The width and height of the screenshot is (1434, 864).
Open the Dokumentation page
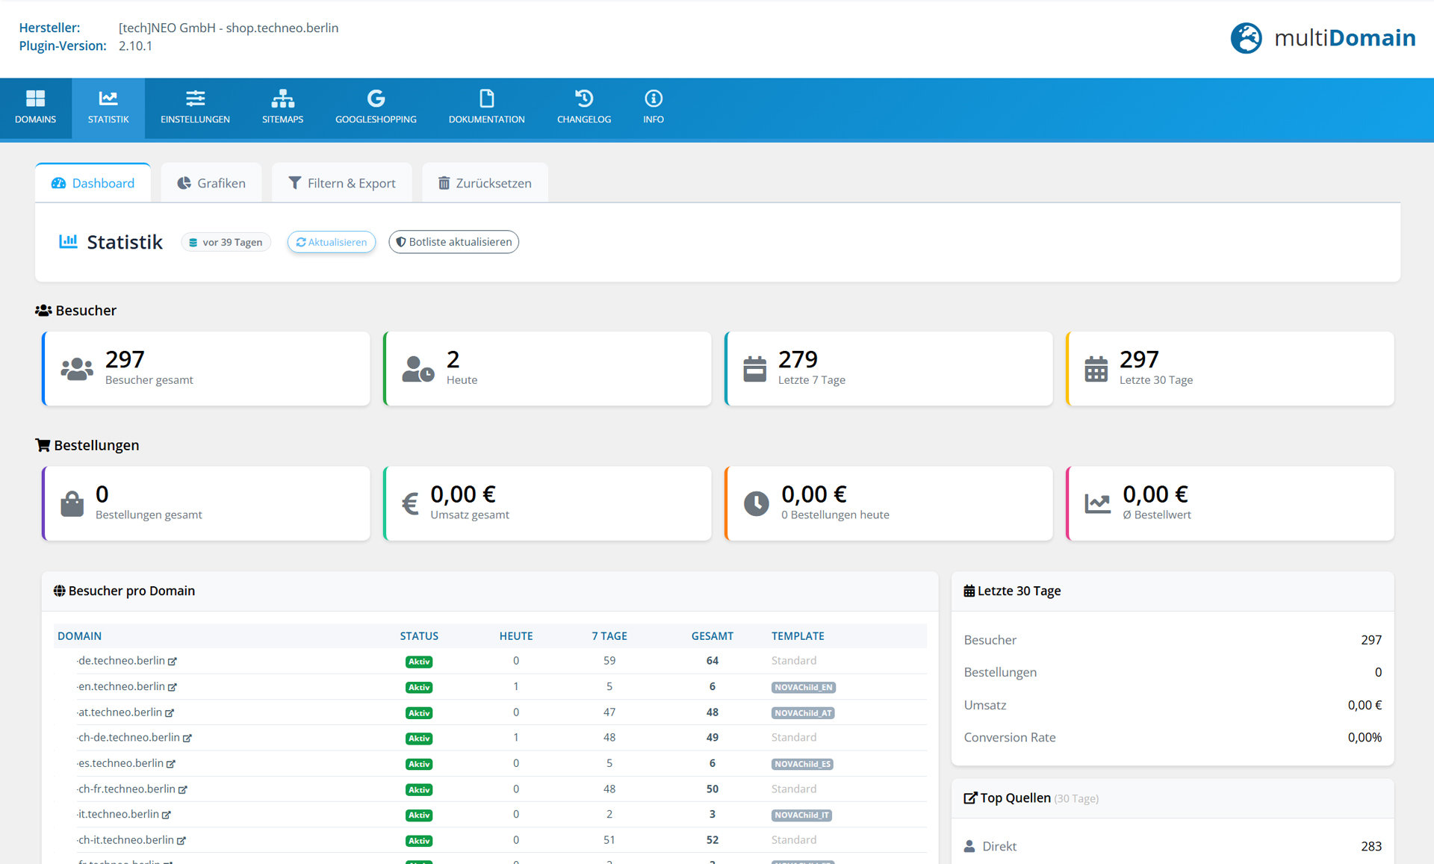point(486,108)
